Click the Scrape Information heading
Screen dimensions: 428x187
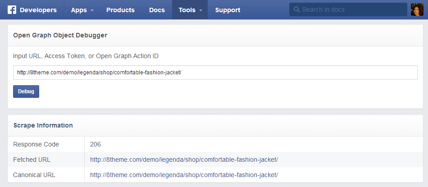pyautogui.click(x=43, y=125)
